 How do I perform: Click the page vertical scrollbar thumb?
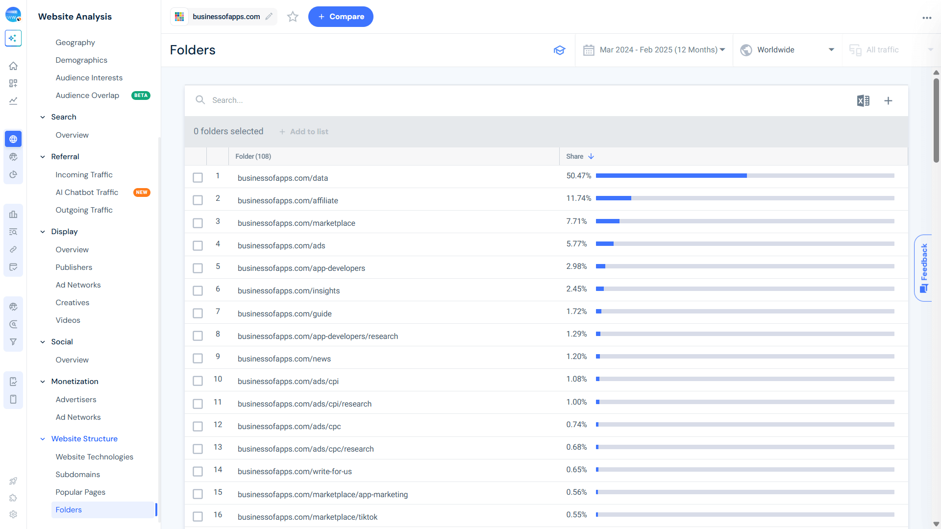click(936, 120)
